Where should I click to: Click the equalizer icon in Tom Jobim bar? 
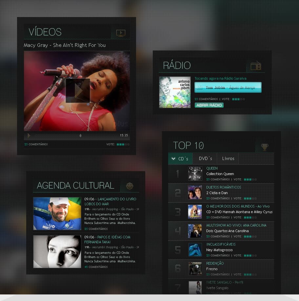pyautogui.click(x=200, y=88)
